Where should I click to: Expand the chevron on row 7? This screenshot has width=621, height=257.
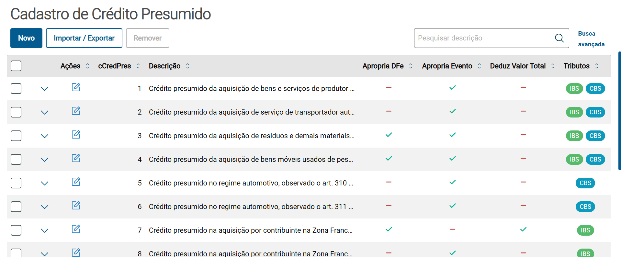45,230
